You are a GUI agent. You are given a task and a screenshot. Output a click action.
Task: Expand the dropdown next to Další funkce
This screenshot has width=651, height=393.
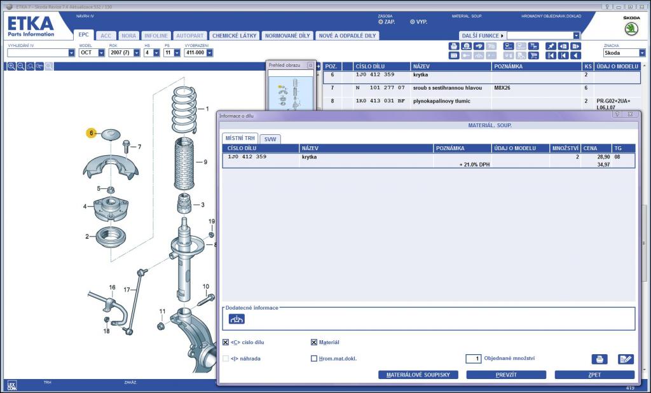tap(576, 36)
